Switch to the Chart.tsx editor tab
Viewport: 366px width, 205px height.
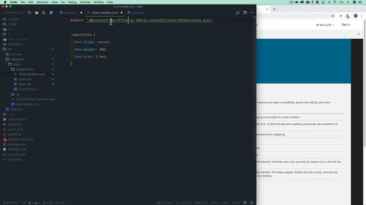[x=138, y=13]
